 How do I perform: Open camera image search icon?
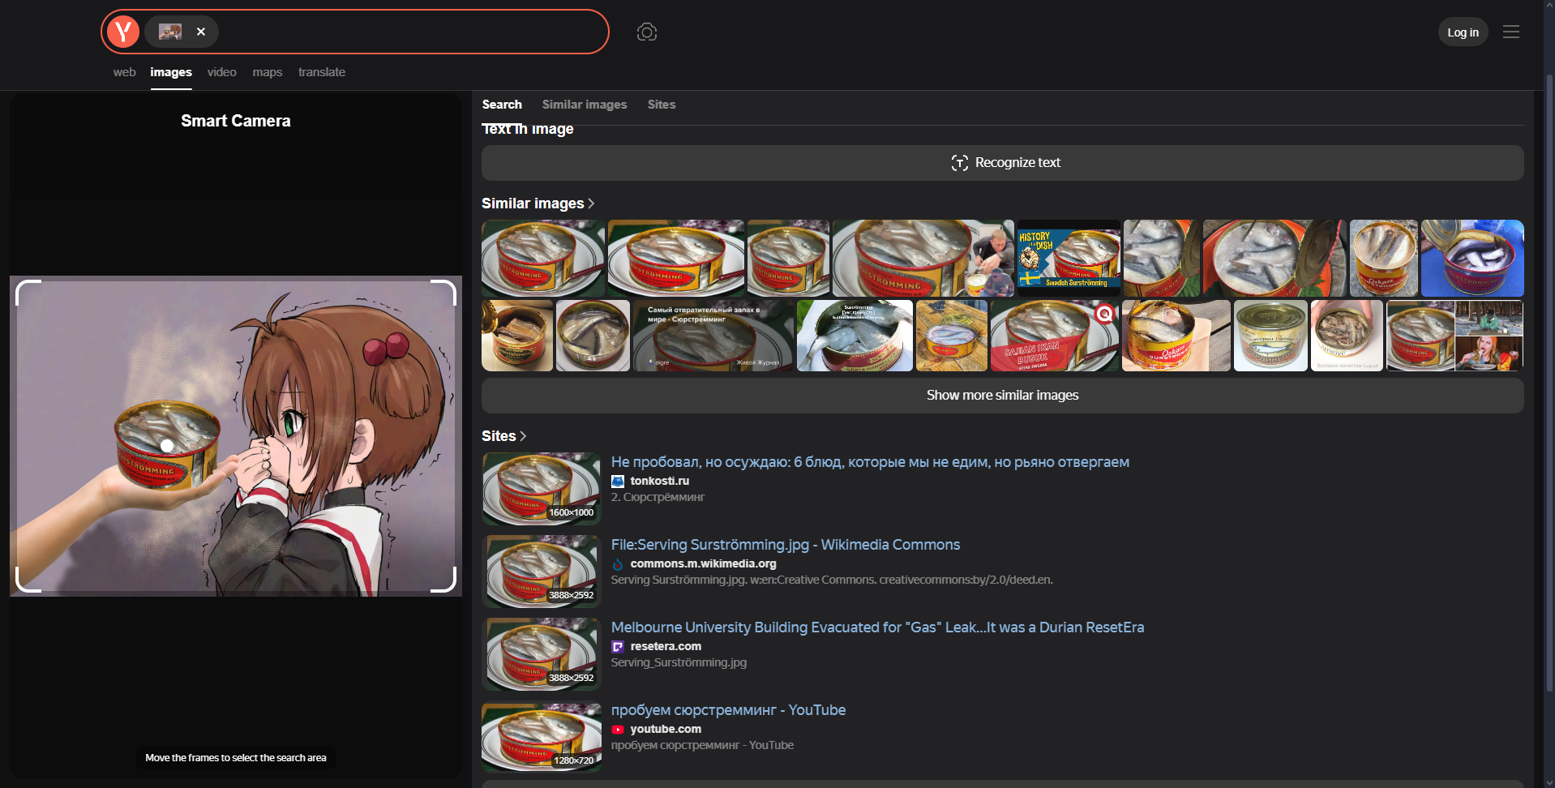pos(647,32)
